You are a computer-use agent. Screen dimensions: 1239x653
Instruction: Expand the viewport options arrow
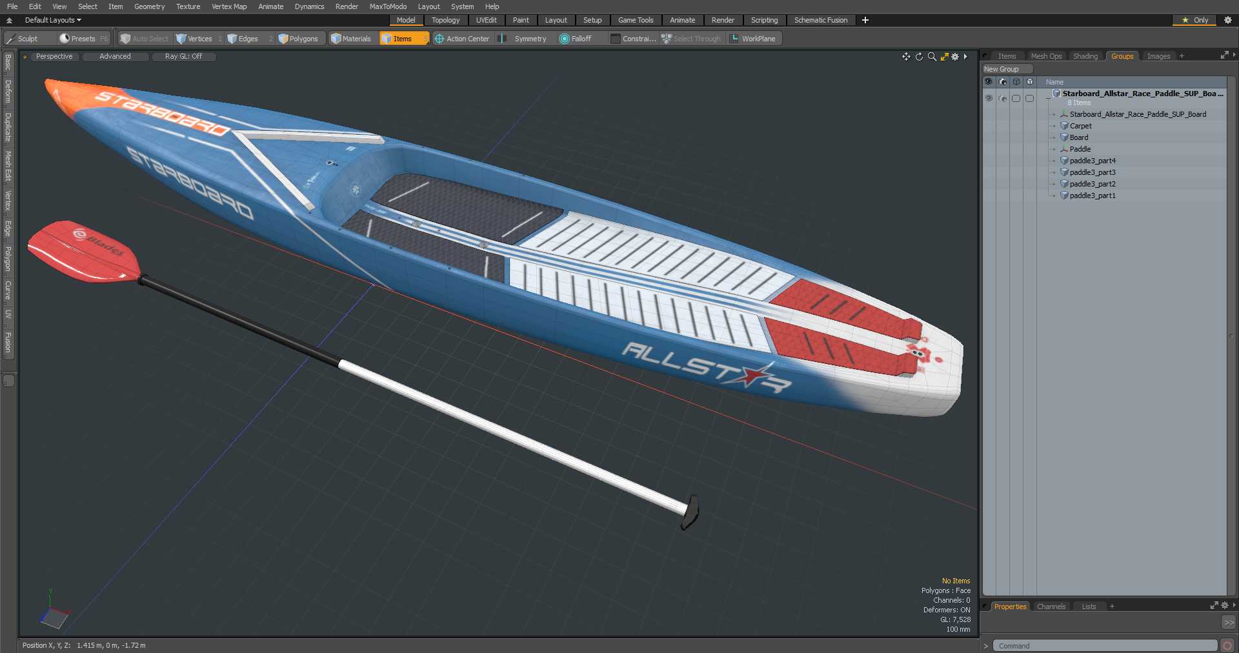click(965, 57)
